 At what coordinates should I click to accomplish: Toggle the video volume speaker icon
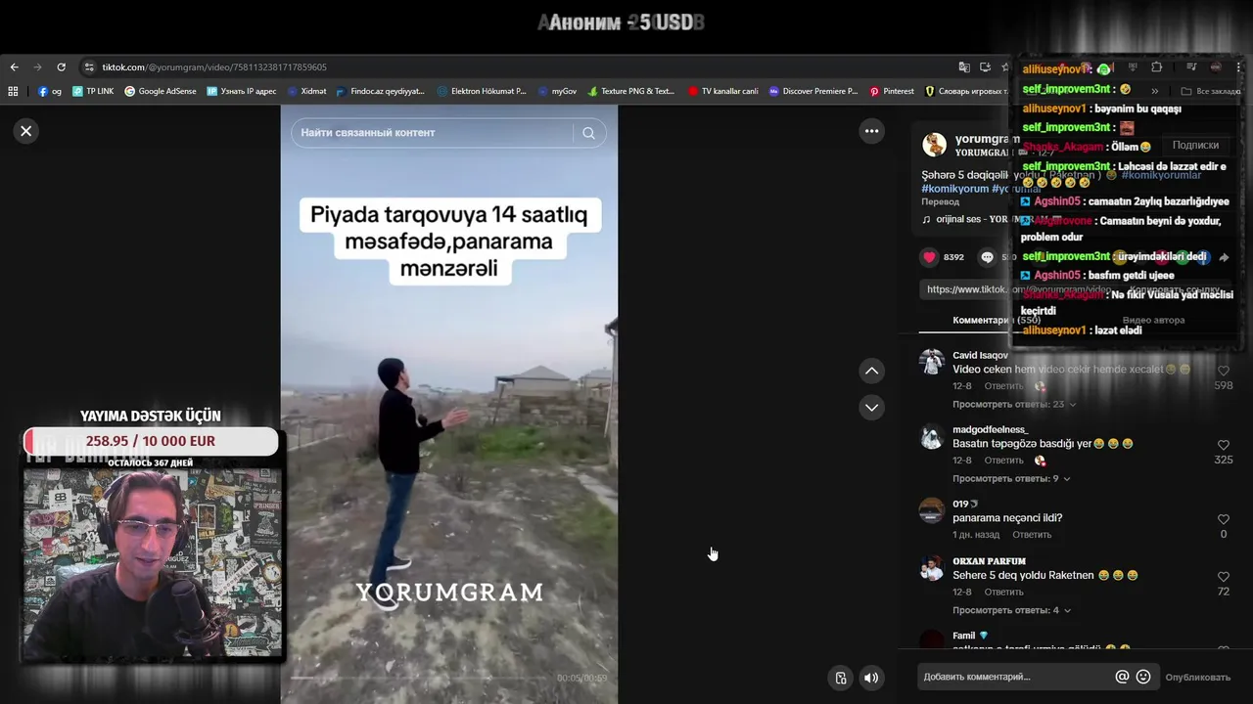click(870, 678)
